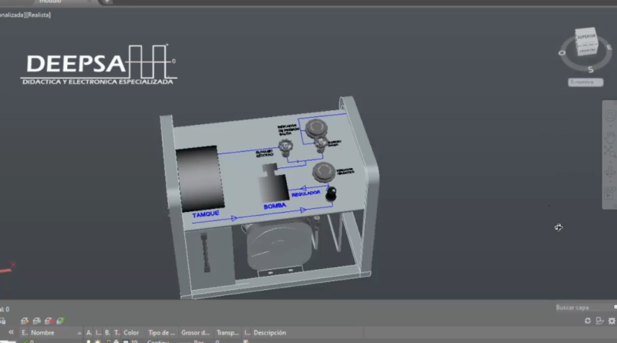The width and height of the screenshot is (617, 343).
Task: Sort layers by Nombre column header
Action: (42, 333)
